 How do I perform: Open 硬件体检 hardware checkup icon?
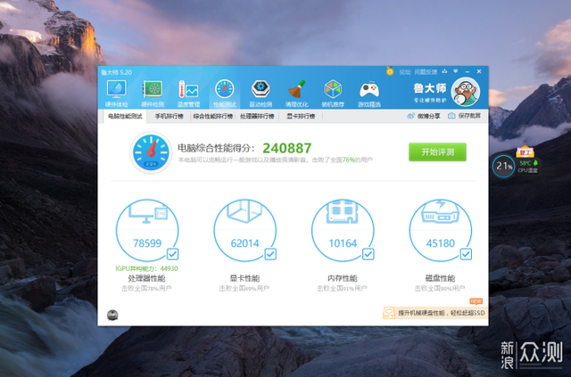(x=117, y=94)
